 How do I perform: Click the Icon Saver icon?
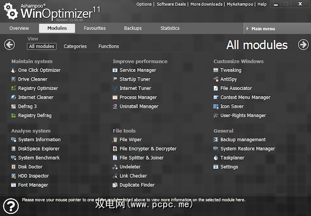click(x=216, y=107)
